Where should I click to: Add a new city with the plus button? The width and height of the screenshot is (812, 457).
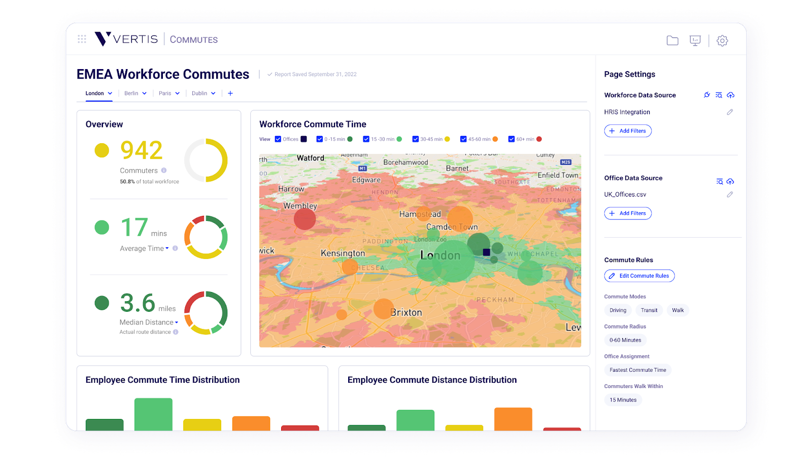click(230, 93)
